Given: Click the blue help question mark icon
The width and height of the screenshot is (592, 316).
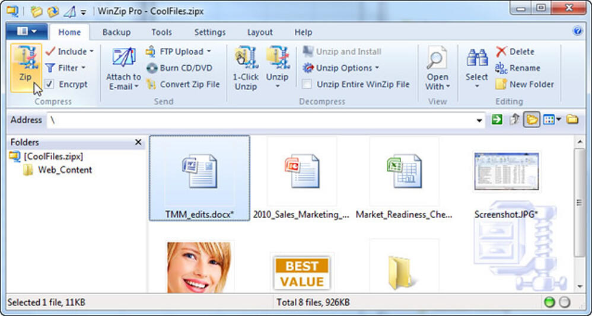Looking at the screenshot, I should click(578, 31).
